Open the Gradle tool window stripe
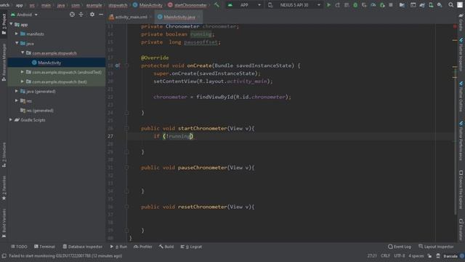The image size is (465, 262). point(461,23)
